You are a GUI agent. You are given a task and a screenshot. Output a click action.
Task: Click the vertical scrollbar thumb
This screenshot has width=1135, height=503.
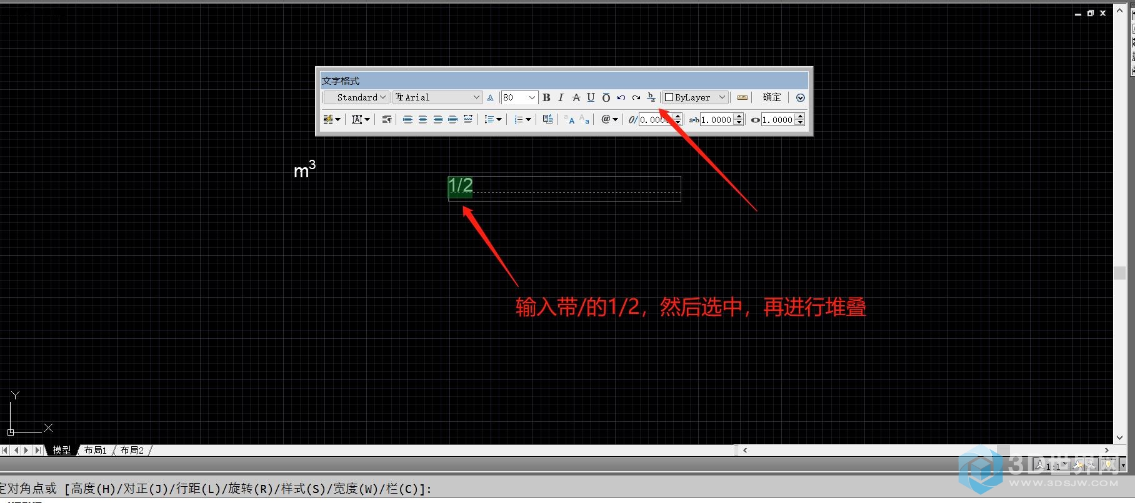[x=1119, y=273]
